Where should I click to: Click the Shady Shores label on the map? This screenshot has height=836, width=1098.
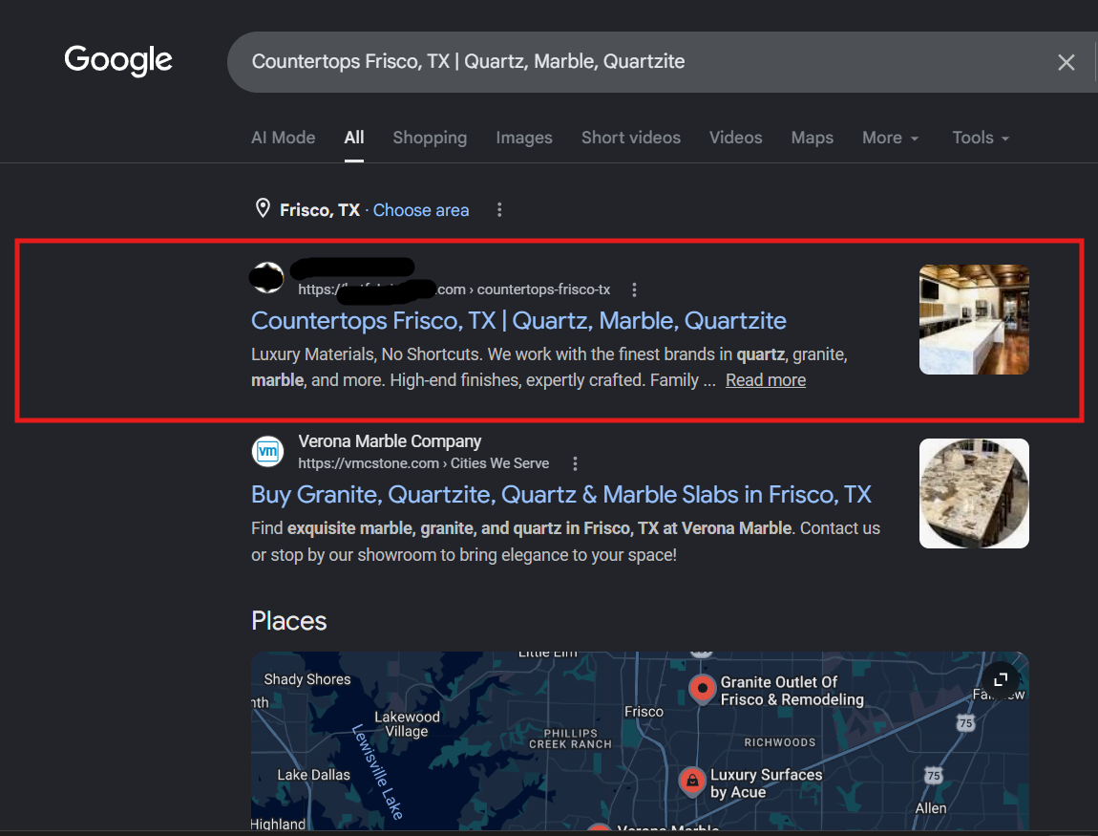click(x=306, y=679)
